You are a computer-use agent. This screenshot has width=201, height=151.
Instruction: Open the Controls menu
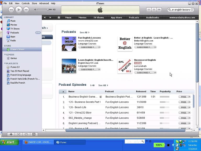point(25,3)
